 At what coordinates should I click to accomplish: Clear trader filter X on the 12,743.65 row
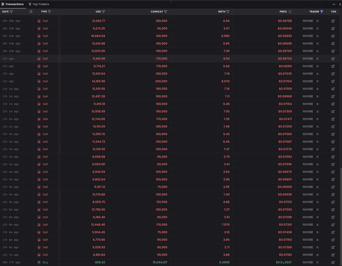[317, 119]
